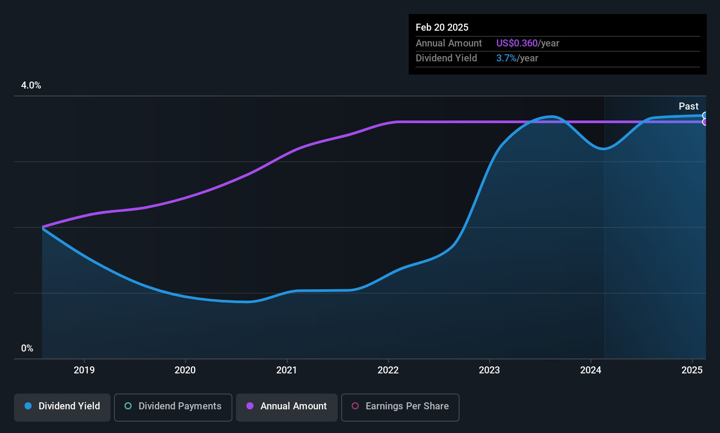Toggle the Annual Amount legend series
720x433 pixels.
(287, 408)
